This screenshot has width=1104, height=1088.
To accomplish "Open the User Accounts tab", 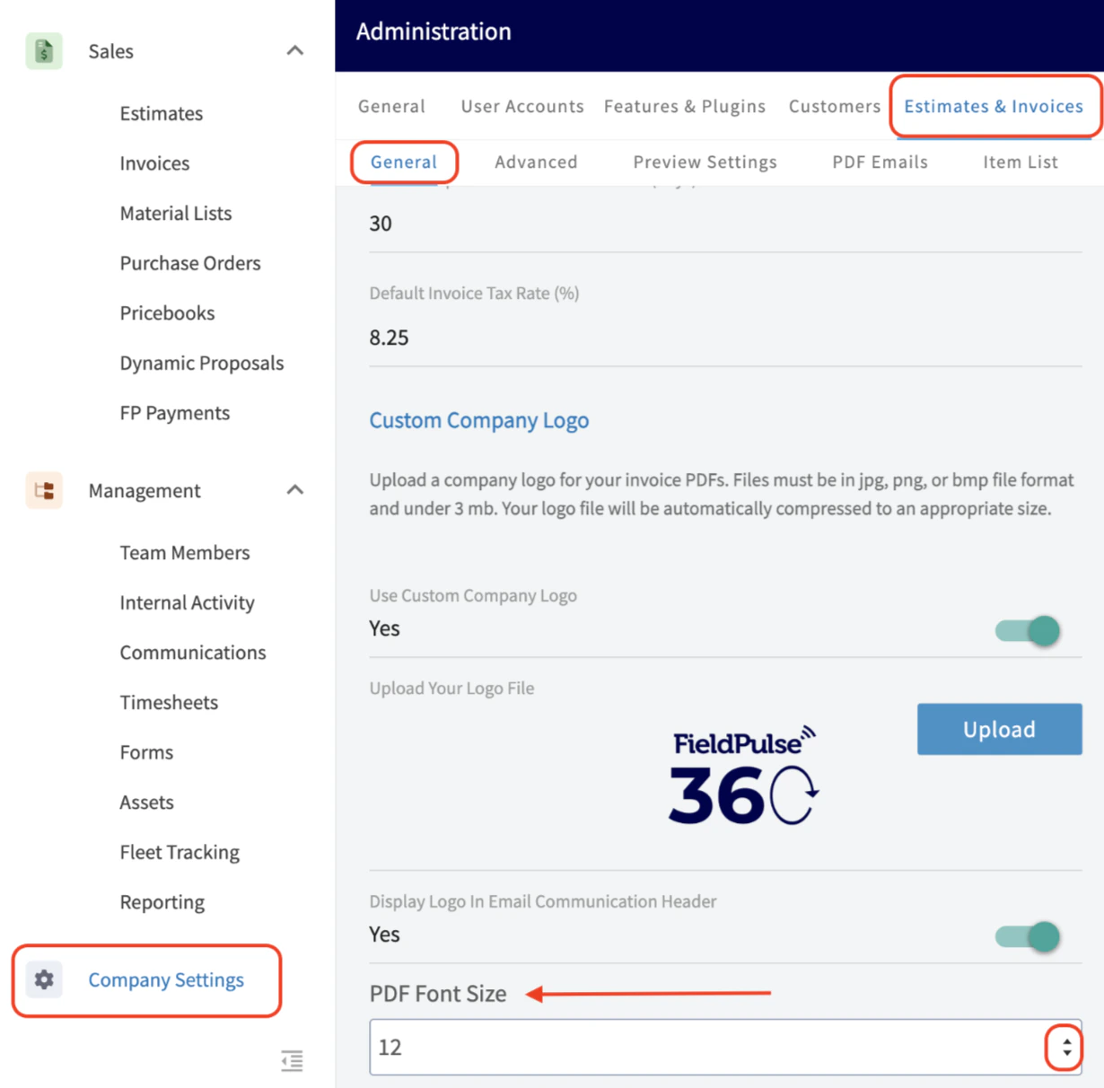I will (x=522, y=106).
